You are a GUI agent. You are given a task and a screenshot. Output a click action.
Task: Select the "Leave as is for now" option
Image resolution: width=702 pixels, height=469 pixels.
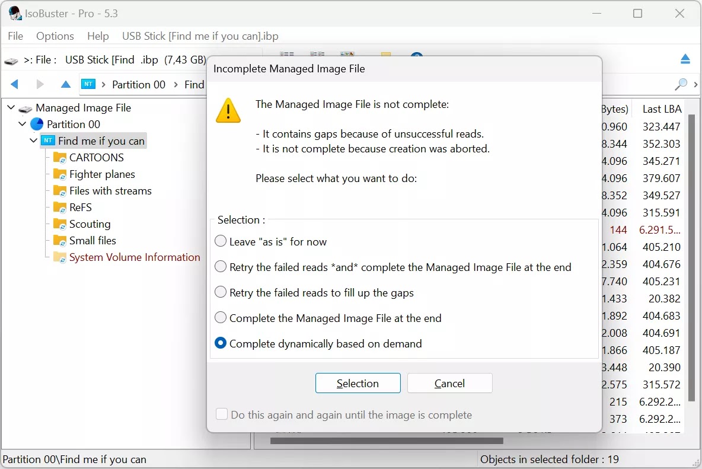click(x=220, y=241)
